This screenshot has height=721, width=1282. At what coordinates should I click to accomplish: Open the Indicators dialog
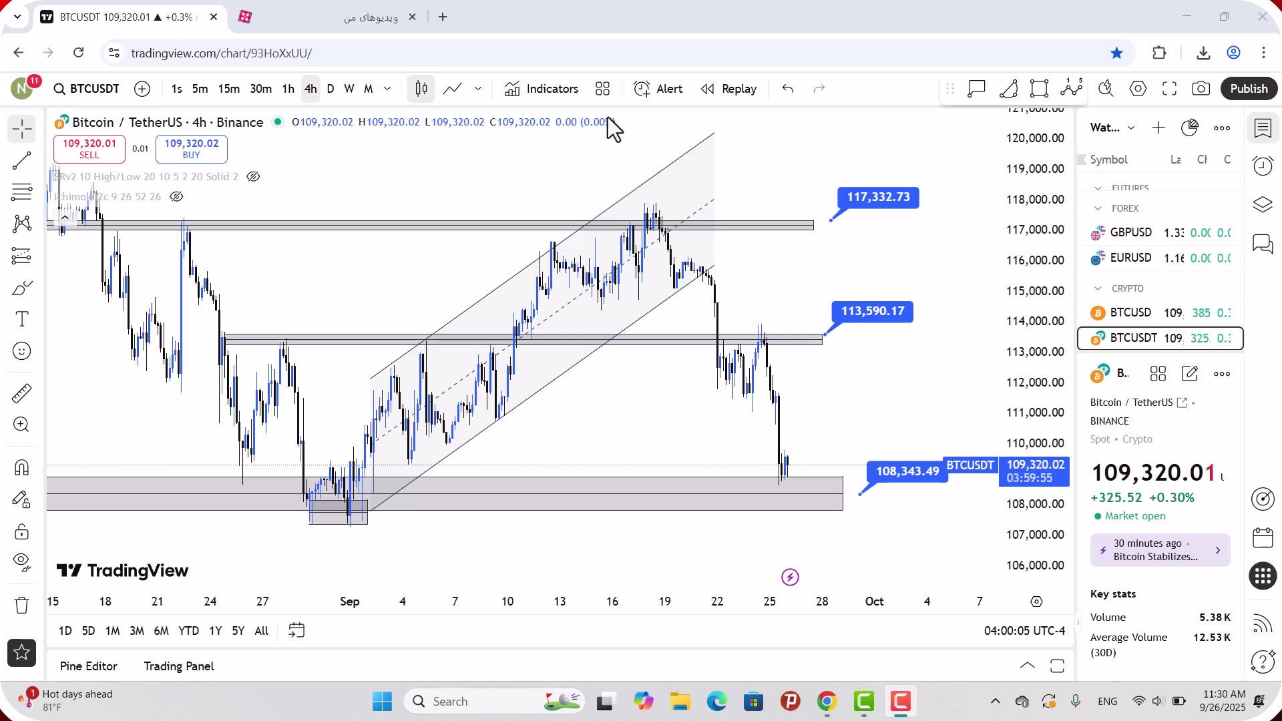[x=542, y=89]
